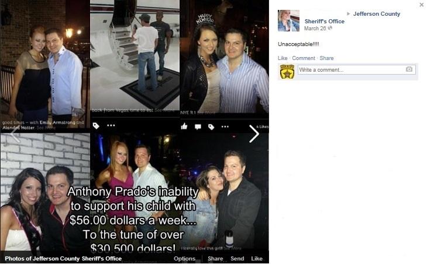Go to the previous photo arrow
The width and height of the screenshot is (427, 264).
(15, 134)
